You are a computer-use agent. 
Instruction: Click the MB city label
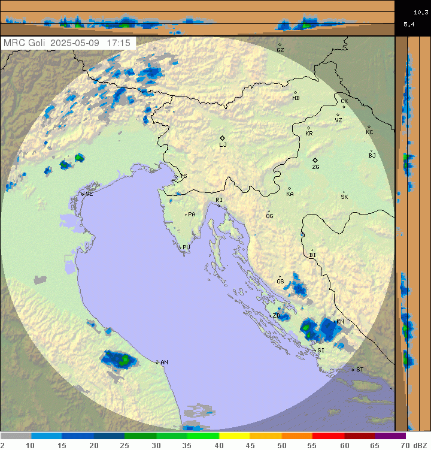click(296, 98)
